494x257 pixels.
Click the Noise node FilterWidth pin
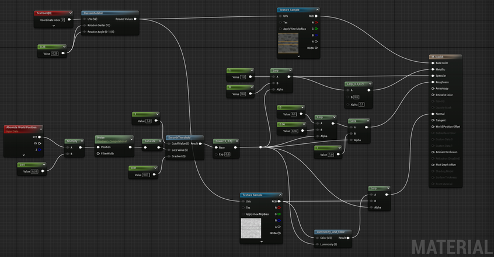pyautogui.click(x=98, y=154)
